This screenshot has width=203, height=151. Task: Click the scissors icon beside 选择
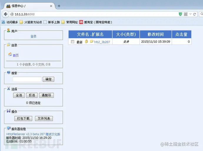click(x=9, y=88)
